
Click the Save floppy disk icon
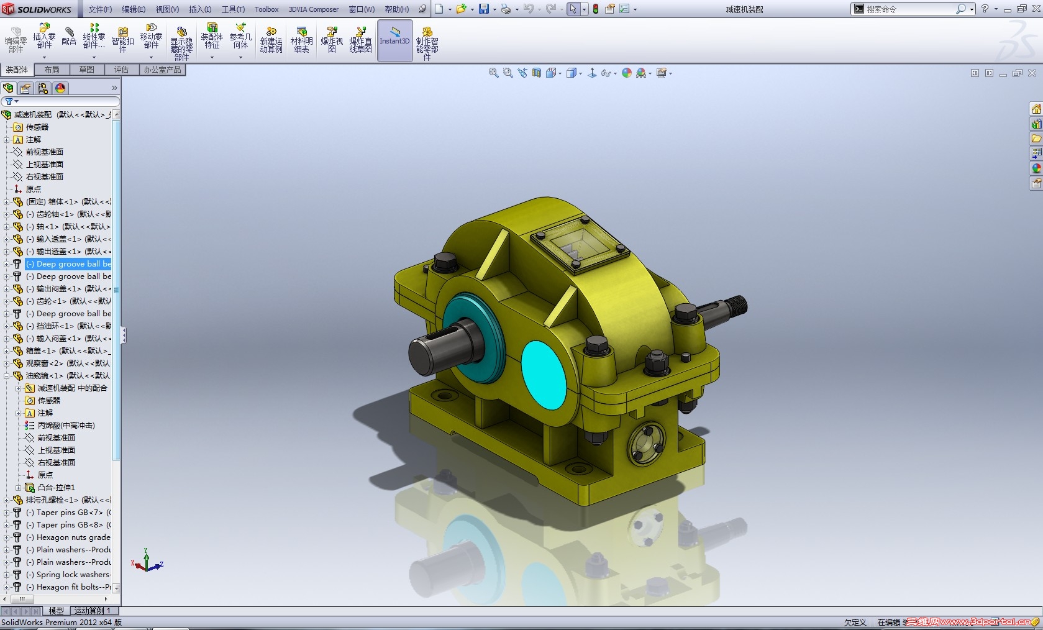(484, 9)
